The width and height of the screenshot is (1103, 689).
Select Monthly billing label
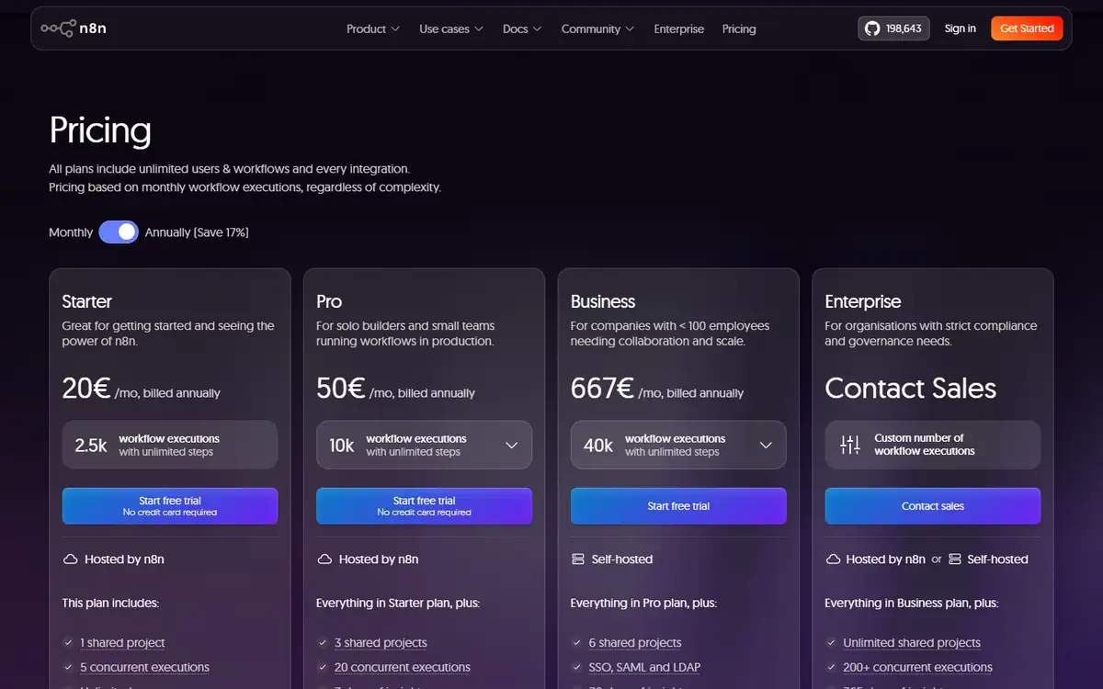point(71,232)
